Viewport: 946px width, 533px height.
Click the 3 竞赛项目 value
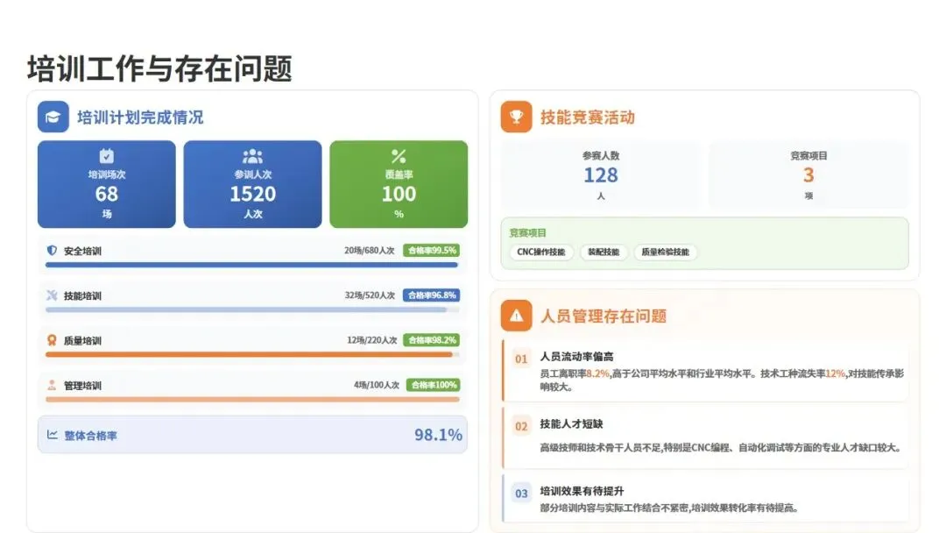pyautogui.click(x=808, y=175)
